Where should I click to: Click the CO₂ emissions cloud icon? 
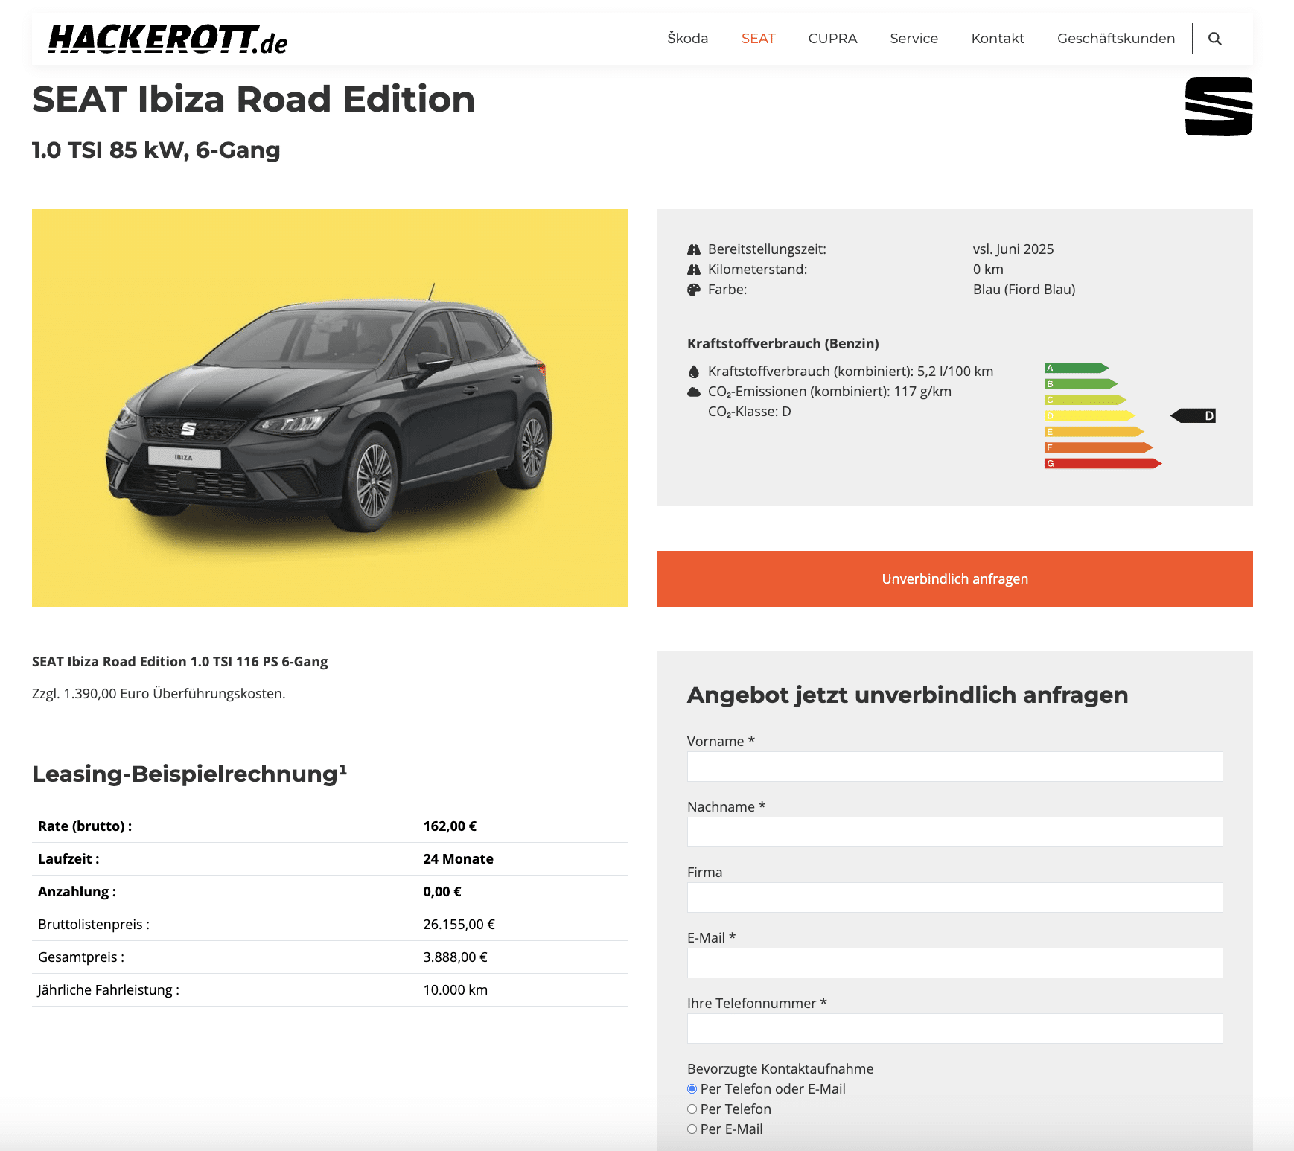[x=694, y=392]
